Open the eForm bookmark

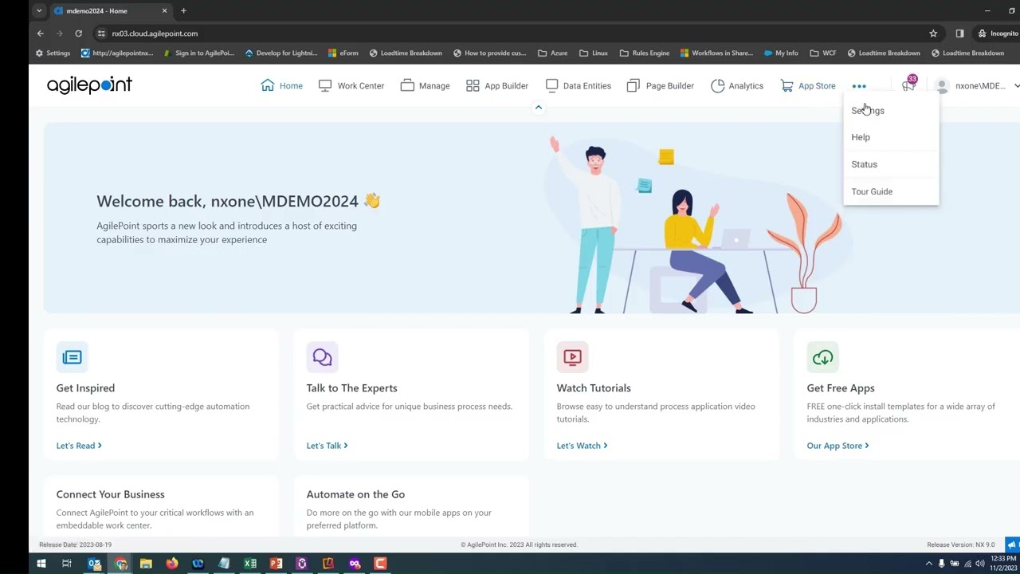pyautogui.click(x=343, y=53)
